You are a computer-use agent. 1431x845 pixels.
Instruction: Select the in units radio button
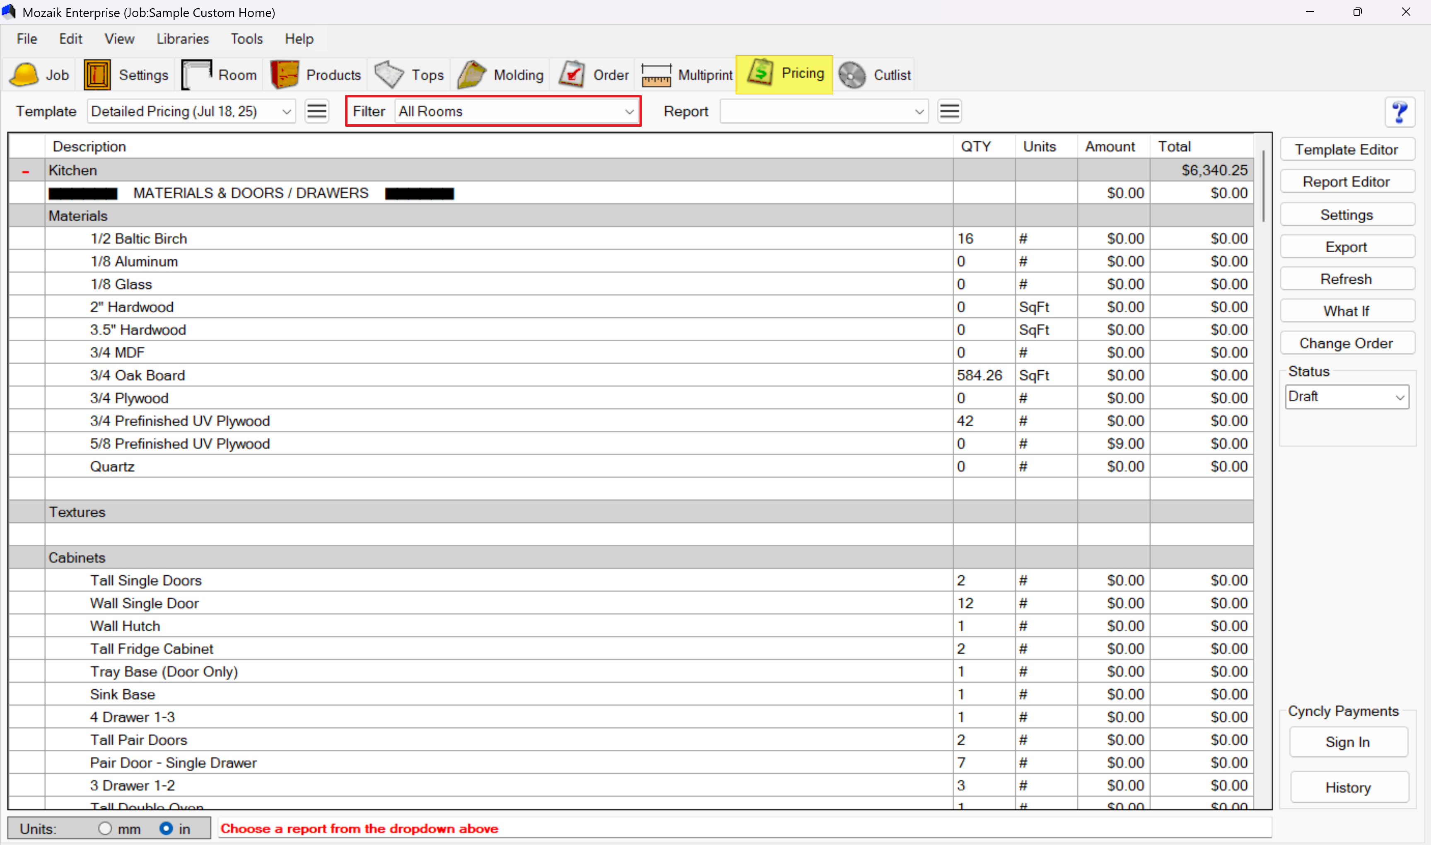pos(166,828)
